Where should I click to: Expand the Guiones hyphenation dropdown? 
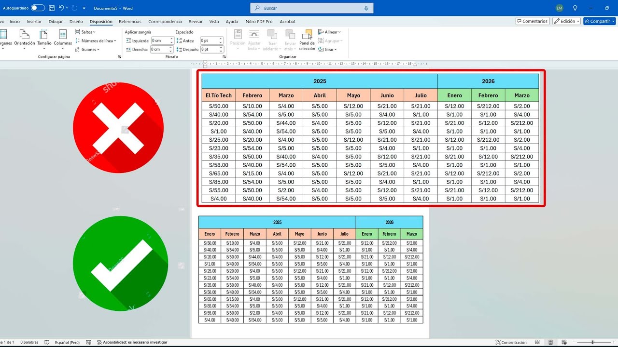87,50
